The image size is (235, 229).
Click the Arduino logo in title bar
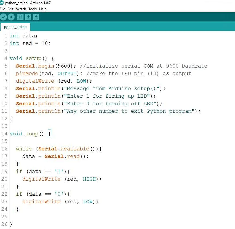point(2,3)
